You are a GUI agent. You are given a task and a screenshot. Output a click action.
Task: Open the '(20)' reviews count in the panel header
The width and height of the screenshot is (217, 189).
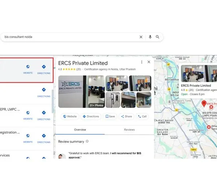[78, 69]
